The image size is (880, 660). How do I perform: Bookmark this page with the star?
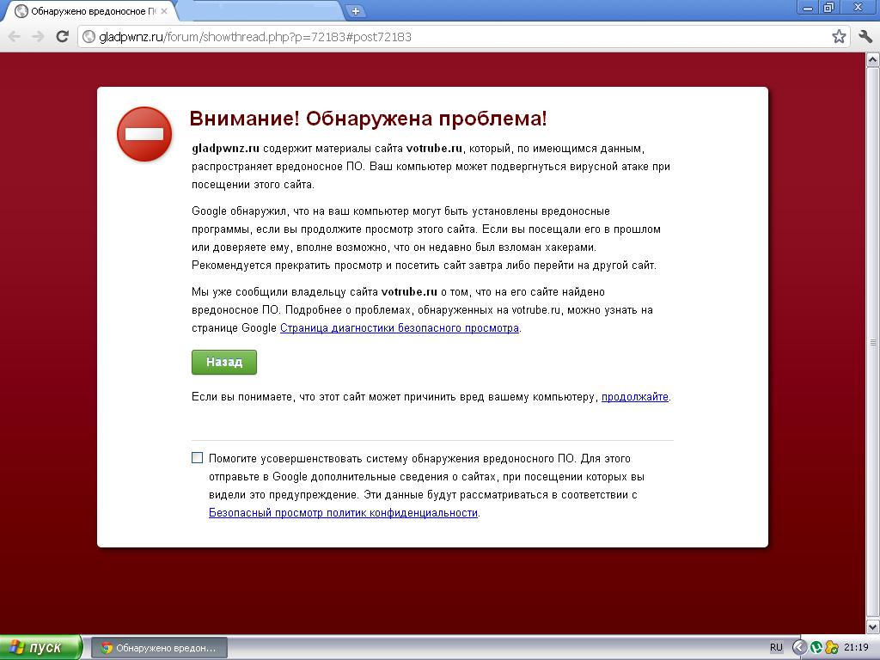[839, 36]
